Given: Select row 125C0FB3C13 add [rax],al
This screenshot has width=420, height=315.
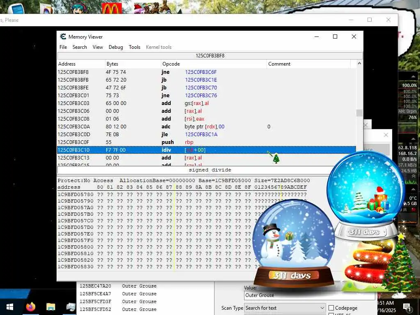Looking at the screenshot, I should pos(207,158).
